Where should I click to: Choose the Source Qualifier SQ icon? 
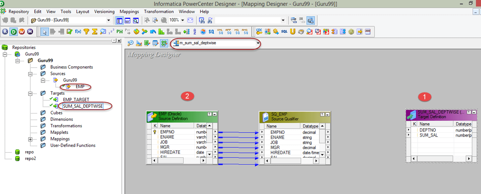(x=211, y=32)
